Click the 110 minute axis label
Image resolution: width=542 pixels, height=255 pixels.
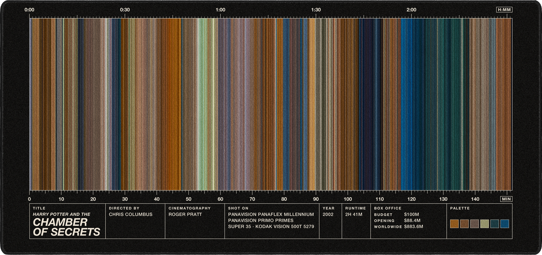pyautogui.click(x=380, y=199)
